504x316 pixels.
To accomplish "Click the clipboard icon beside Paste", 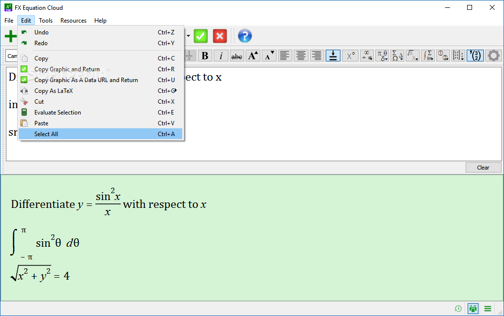I will click(x=24, y=123).
